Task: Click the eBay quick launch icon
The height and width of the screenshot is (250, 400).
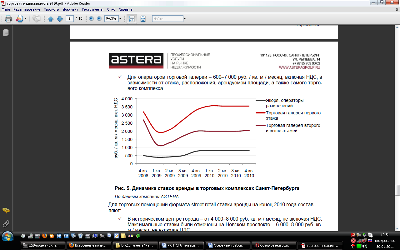Action: 131,235
